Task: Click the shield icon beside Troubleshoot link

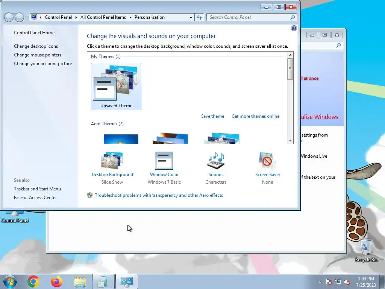Action: pos(90,195)
